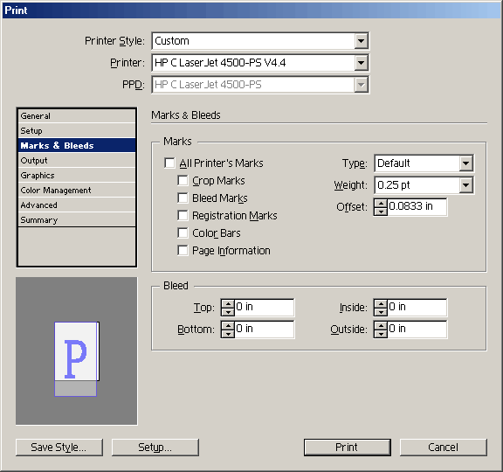Viewport: 503px width, 472px height.
Task: Turn on Color Bars checkbox
Action: pyautogui.click(x=183, y=233)
